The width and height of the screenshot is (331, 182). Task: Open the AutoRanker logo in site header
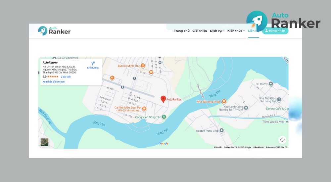54,31
